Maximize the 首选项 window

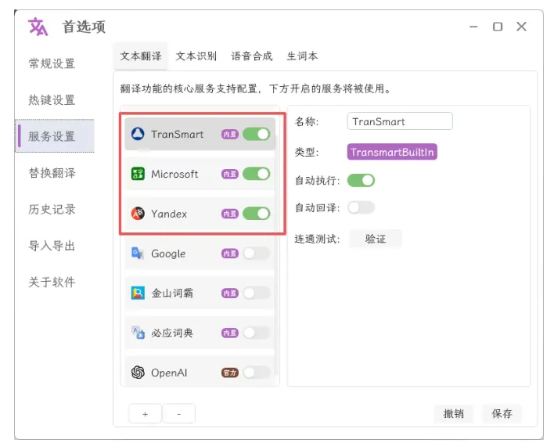498,27
